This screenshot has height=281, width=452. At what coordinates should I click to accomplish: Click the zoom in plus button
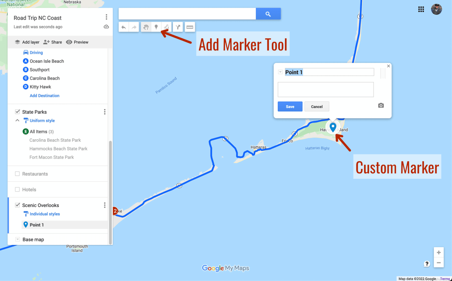point(438,252)
